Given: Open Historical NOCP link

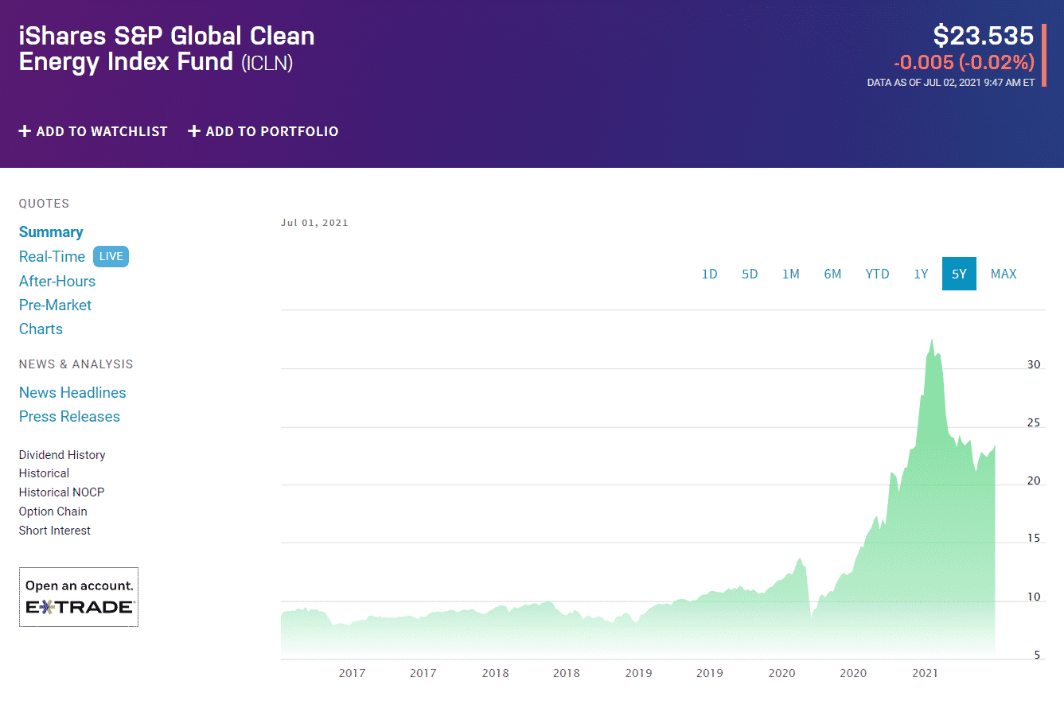Looking at the screenshot, I should 61,492.
